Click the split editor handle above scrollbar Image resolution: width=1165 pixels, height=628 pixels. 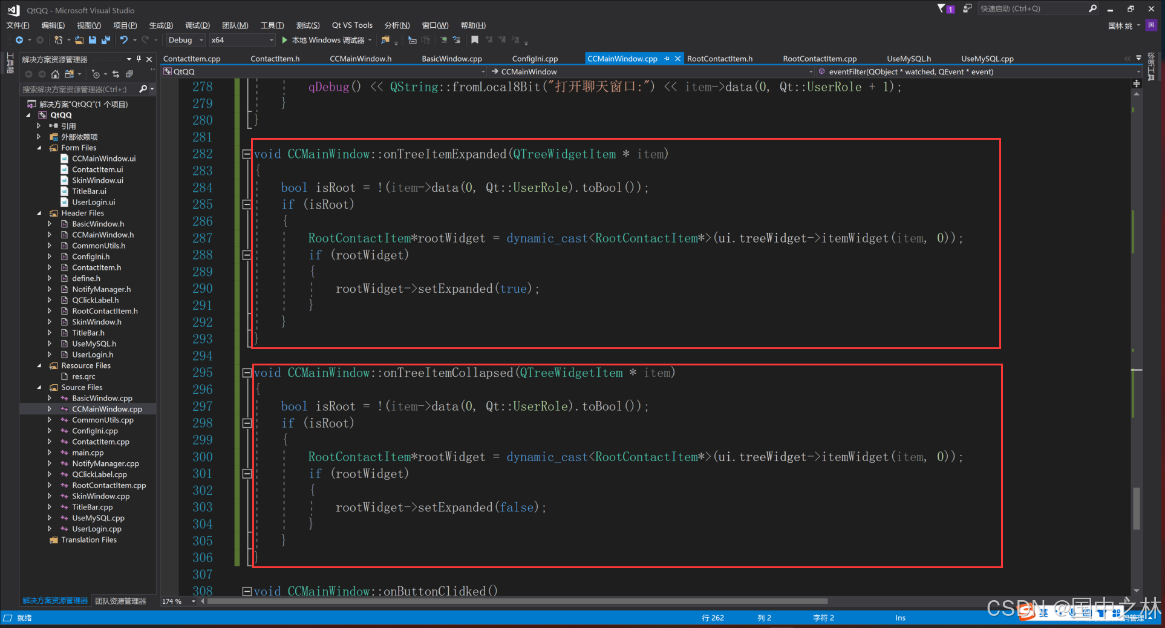tap(1137, 83)
